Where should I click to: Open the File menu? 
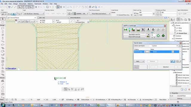[x=2, y=4]
